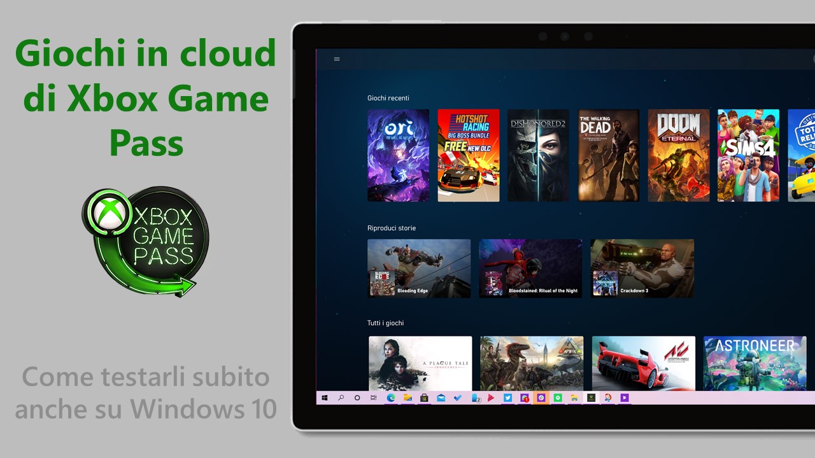Open the orange paint-style taskbar icon
Image resolution: width=815 pixels, height=458 pixels.
click(x=607, y=398)
